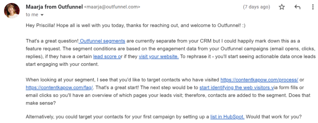The height and width of the screenshot is (123, 318).
Task: Click the 'Would that work for you?' text
Action: pyautogui.click(x=274, y=117)
